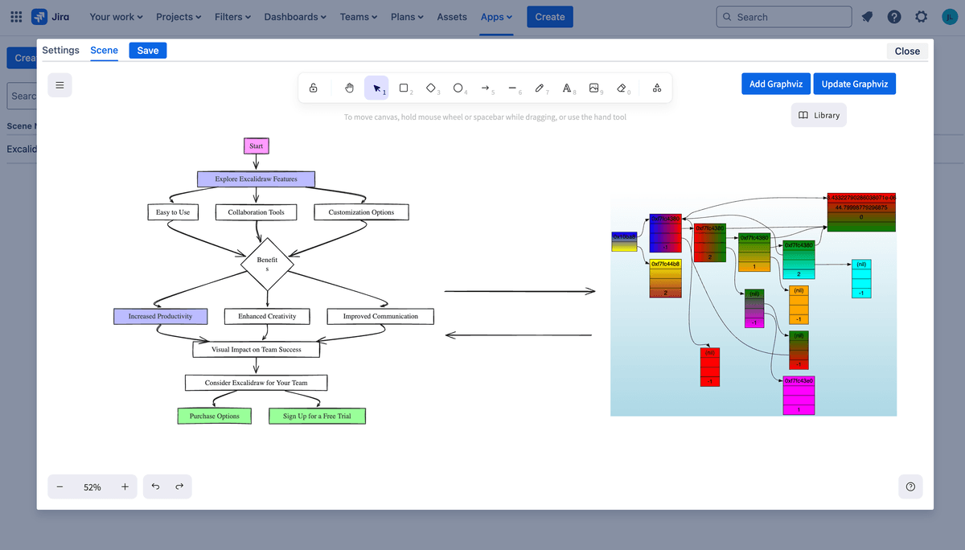Expand the Filters menu
This screenshot has height=550, width=965.
click(233, 17)
